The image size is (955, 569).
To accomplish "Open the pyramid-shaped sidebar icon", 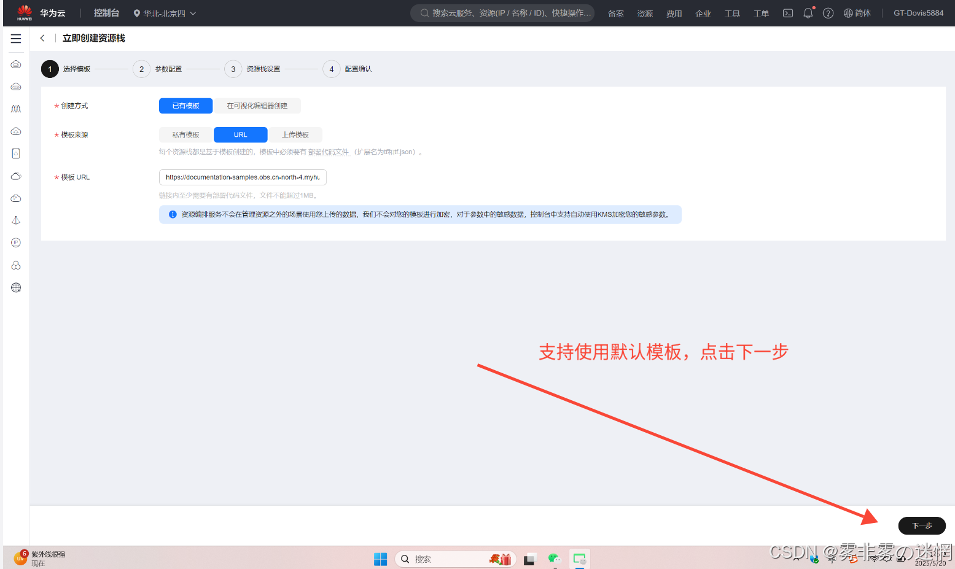I will (x=16, y=220).
